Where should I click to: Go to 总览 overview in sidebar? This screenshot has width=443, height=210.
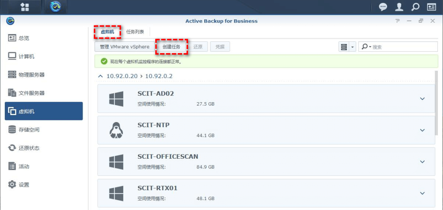pos(44,38)
